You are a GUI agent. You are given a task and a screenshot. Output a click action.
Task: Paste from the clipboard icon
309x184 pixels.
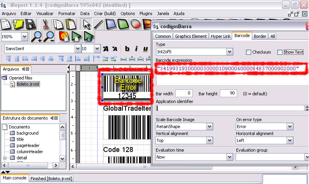coord(71,24)
